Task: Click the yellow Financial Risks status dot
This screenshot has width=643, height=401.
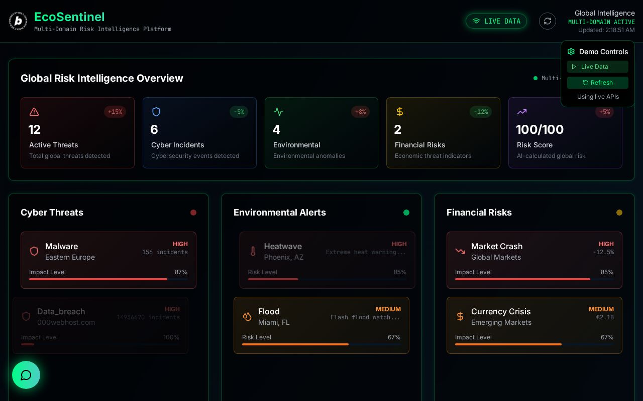Action: pyautogui.click(x=619, y=213)
